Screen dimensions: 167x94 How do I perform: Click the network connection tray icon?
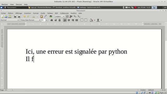tap(132, 8)
